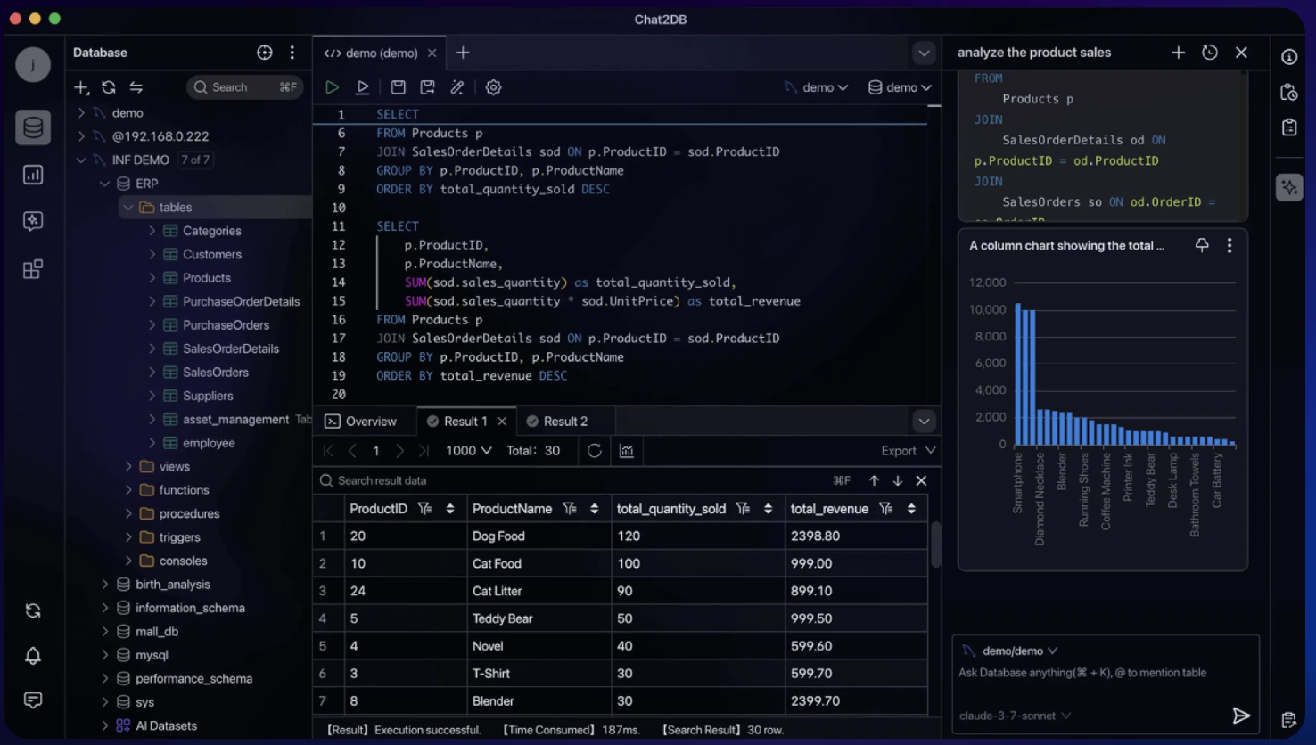1316x745 pixels.
Task: Click the results table vertical scrollbar
Action: click(x=935, y=544)
